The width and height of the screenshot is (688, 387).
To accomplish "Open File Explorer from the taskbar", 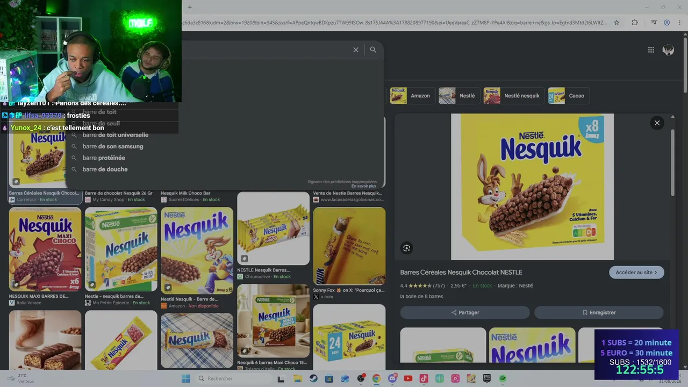I will 297,378.
